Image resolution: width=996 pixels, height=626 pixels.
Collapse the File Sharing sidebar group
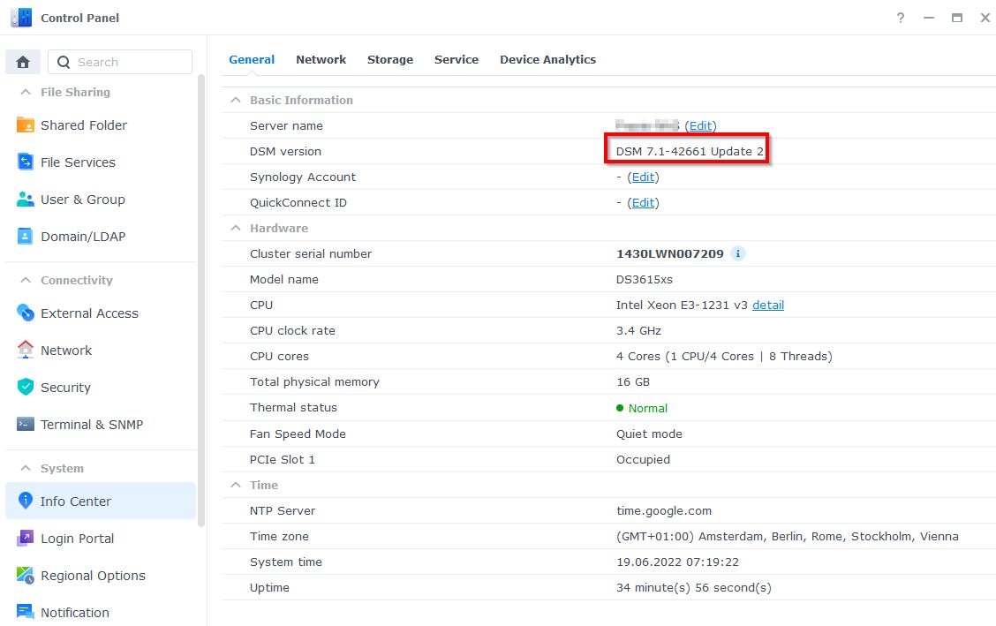(x=26, y=92)
